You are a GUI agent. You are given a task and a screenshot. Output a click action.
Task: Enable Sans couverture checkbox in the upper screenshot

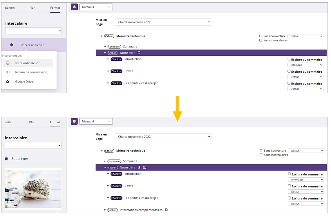point(261,36)
